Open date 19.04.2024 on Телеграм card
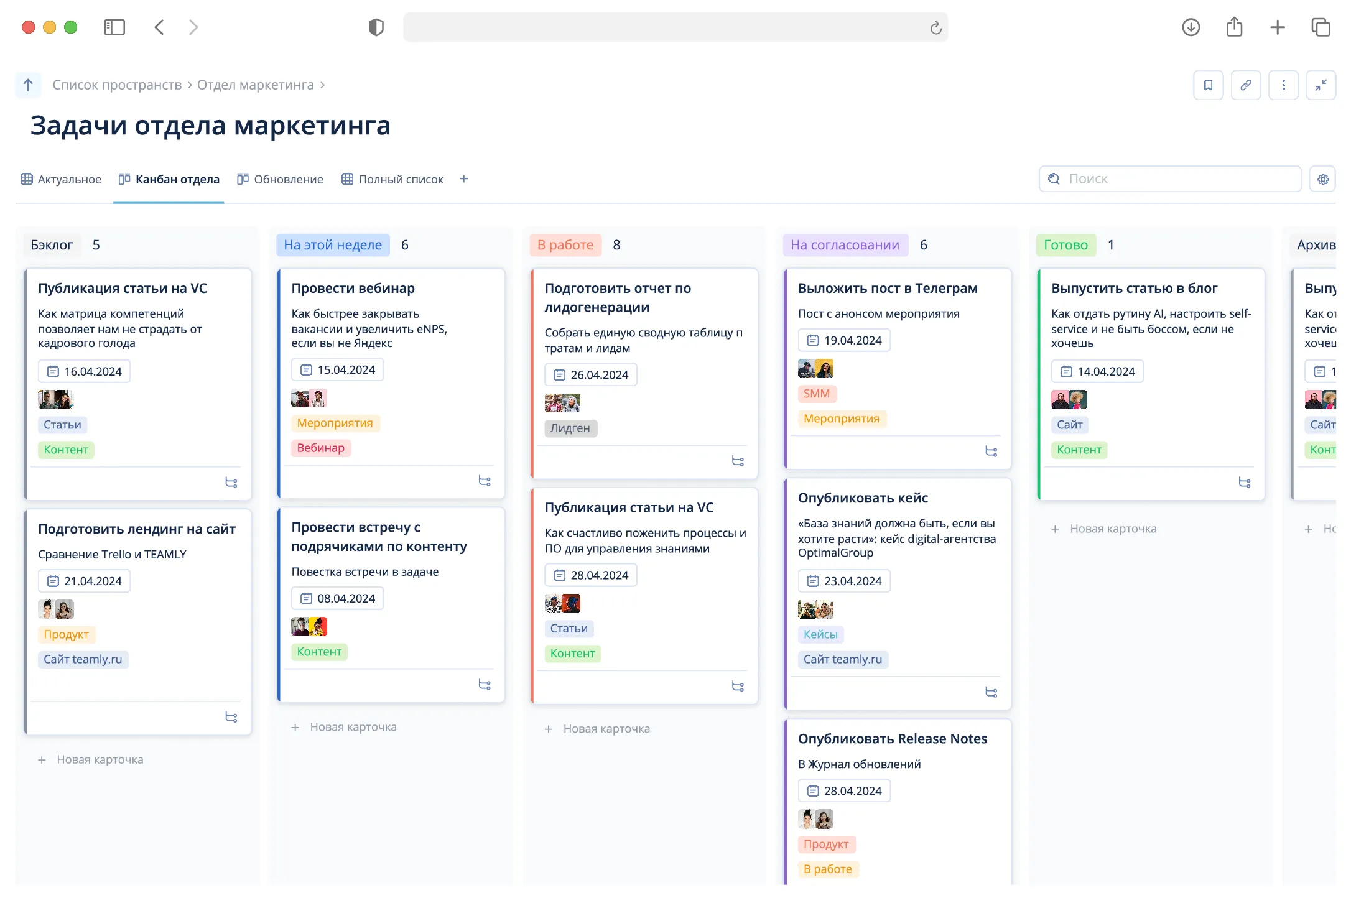1351x898 pixels. tap(844, 340)
